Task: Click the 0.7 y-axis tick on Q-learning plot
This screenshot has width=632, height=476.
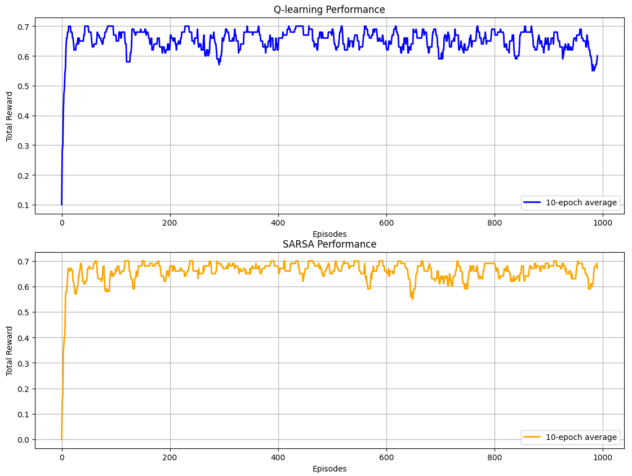Action: click(24, 27)
